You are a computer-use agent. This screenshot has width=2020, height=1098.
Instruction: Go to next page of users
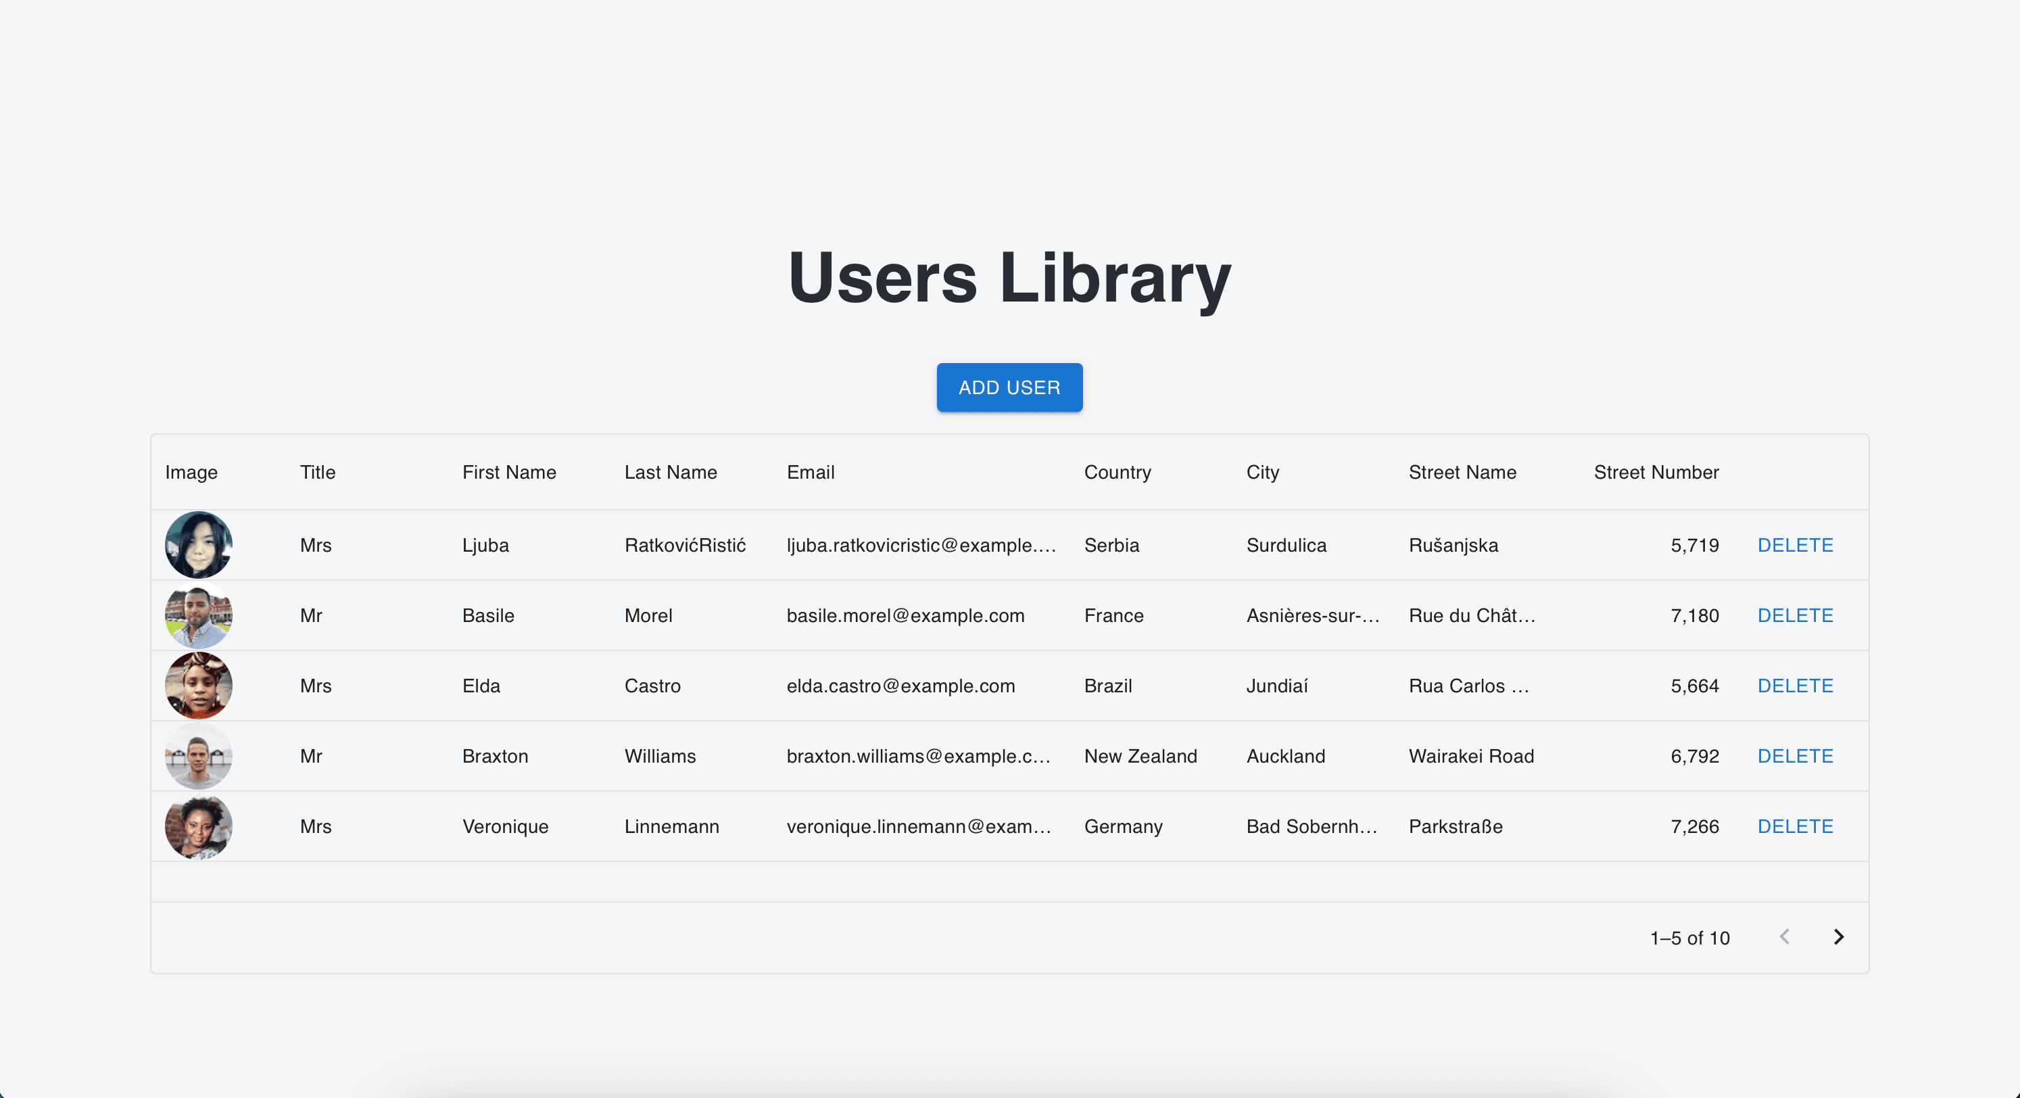click(1838, 937)
